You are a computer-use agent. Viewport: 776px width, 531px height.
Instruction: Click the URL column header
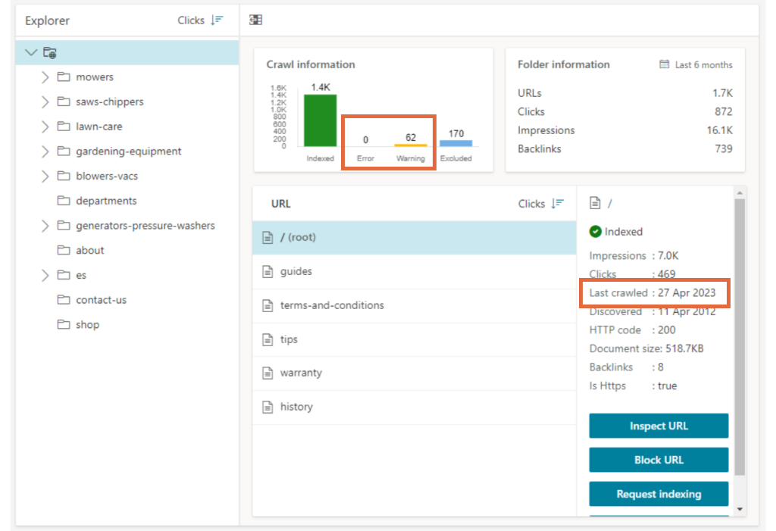point(280,204)
